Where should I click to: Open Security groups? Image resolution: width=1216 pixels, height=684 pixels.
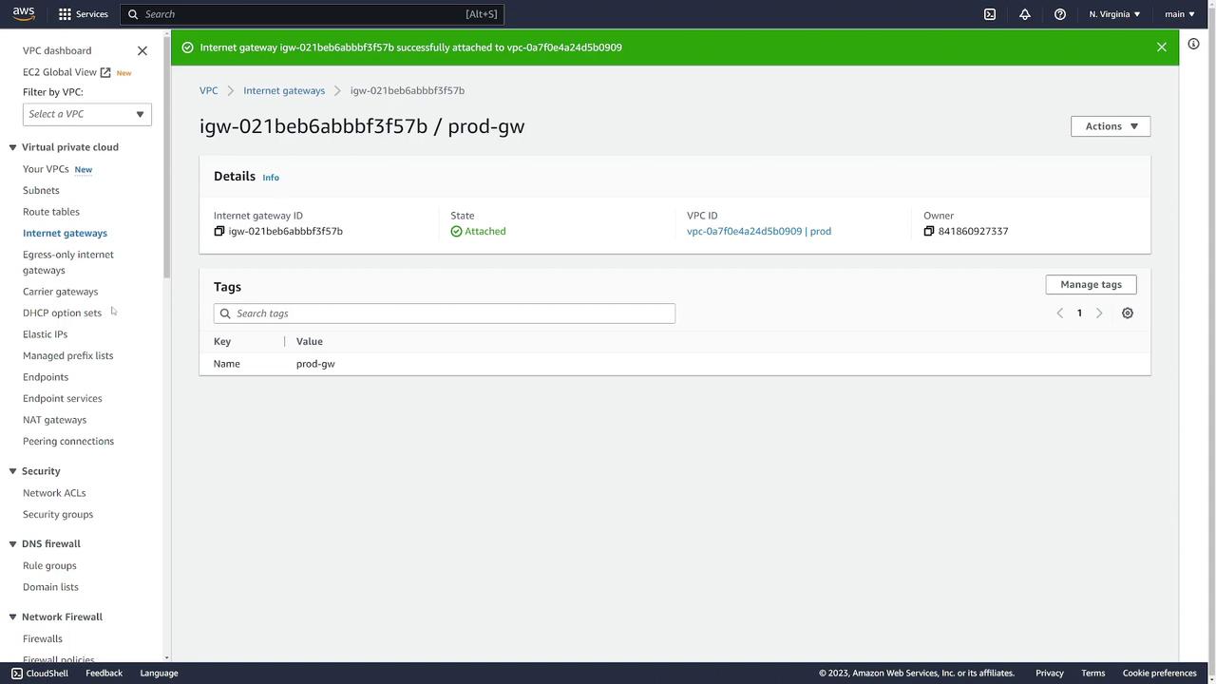point(58,514)
